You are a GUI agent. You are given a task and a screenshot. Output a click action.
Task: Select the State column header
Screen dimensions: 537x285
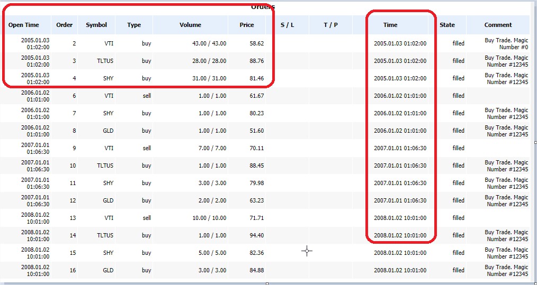click(x=447, y=25)
